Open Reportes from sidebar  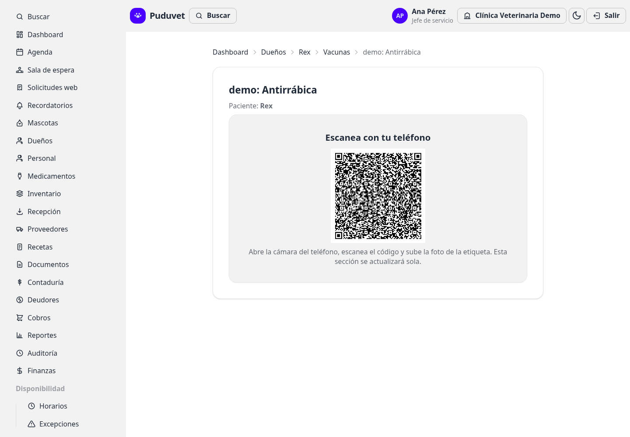pyautogui.click(x=63, y=335)
